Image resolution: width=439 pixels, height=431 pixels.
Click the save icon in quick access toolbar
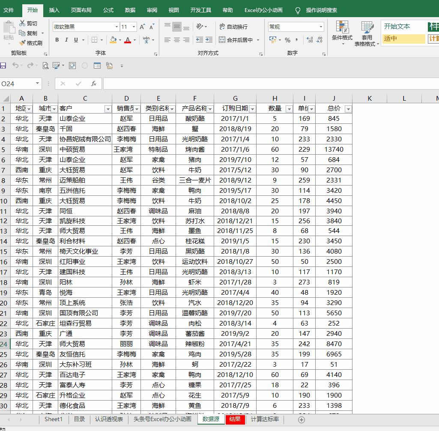(3, 66)
